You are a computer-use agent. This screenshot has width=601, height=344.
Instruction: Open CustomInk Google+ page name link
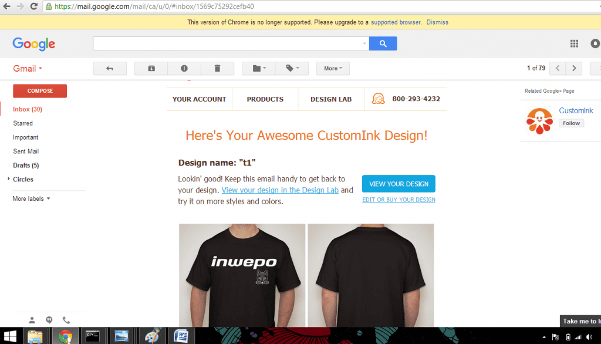(576, 111)
